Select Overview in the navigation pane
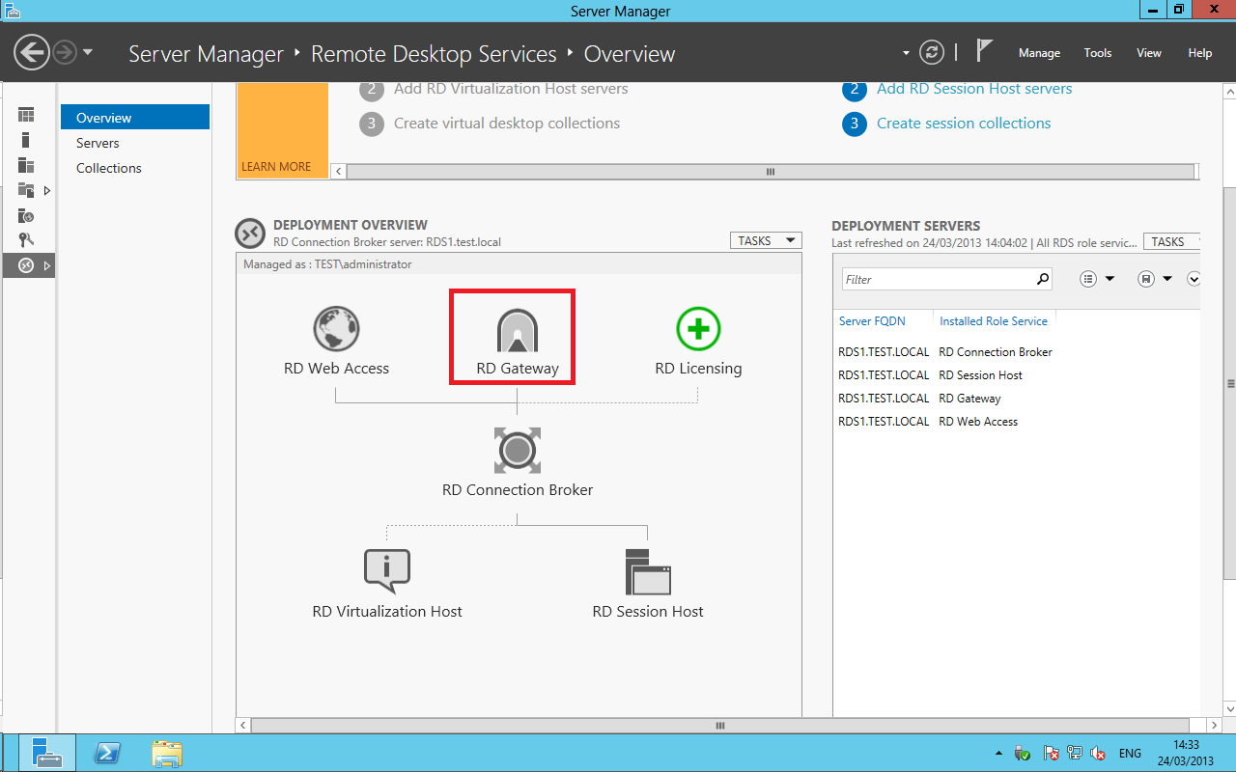This screenshot has height=772, width=1236. pos(135,118)
